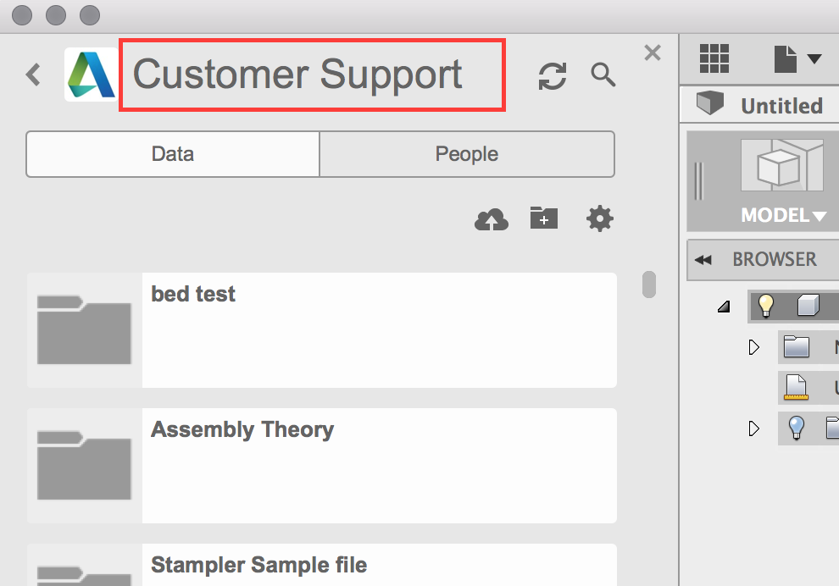Open search in the data panel
The width and height of the screenshot is (839, 586).
(603, 76)
